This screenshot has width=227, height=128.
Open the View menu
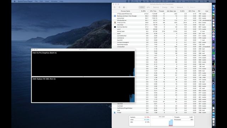coord(47,1)
